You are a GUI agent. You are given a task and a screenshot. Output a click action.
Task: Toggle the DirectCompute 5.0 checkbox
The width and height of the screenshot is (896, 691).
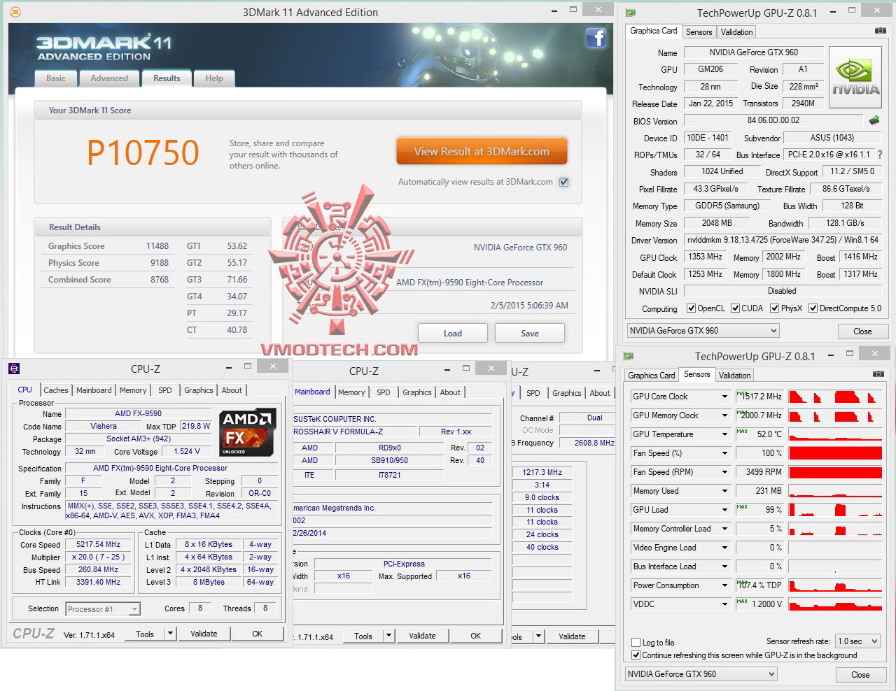point(813,308)
